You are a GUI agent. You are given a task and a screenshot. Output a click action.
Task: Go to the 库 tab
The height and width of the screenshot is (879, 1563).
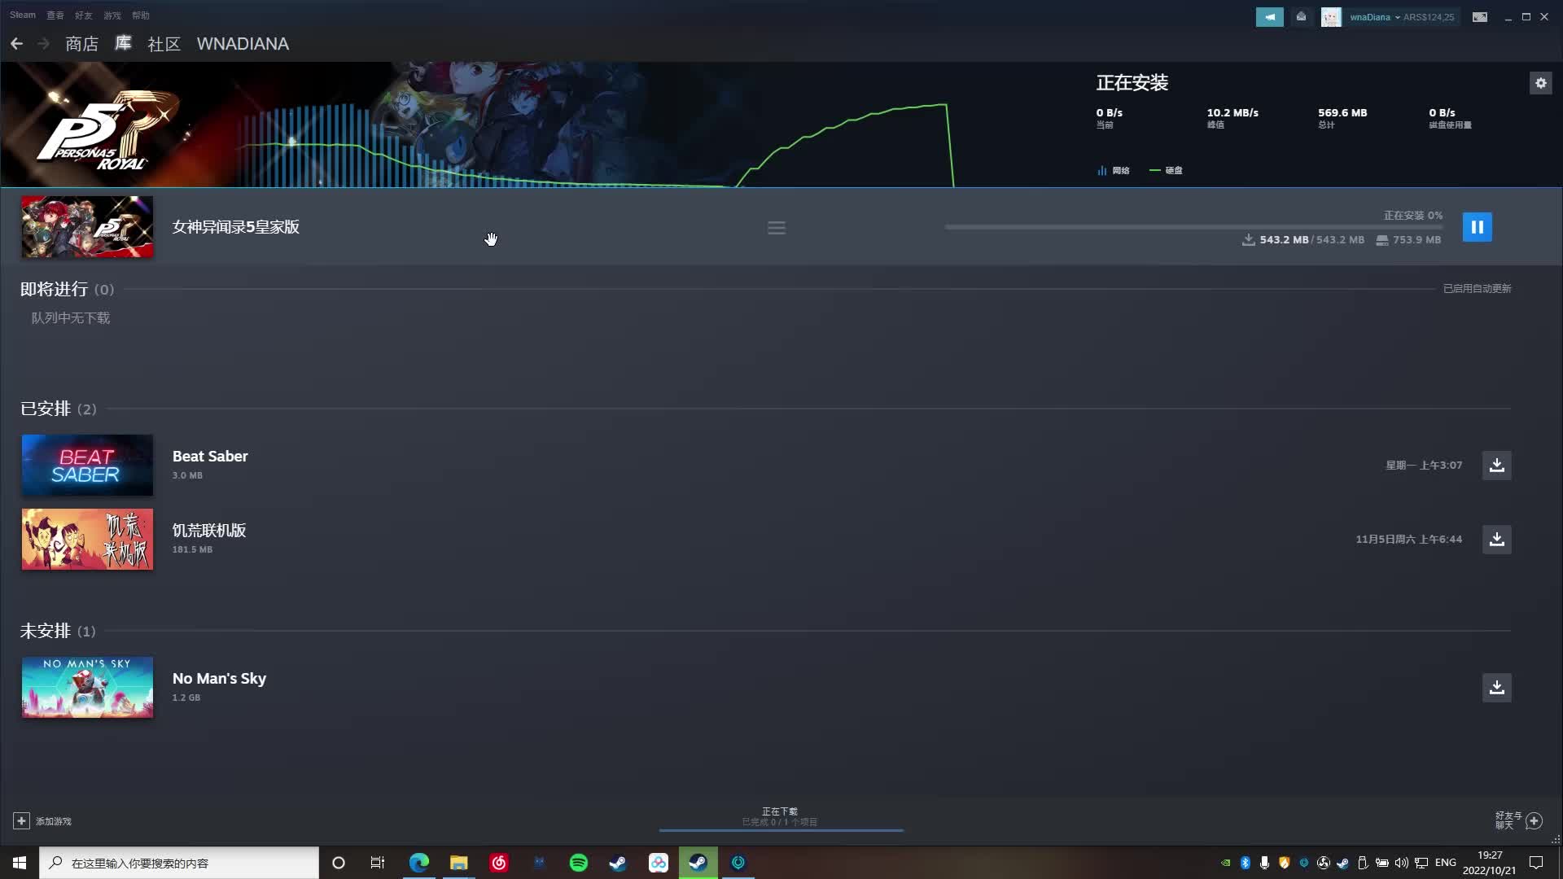point(123,44)
